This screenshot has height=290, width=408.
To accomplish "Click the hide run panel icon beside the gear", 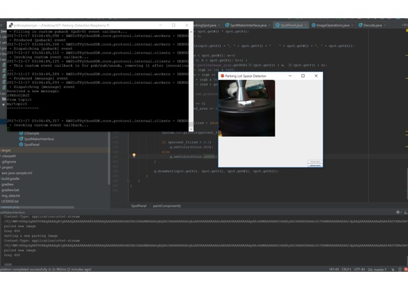I will 406,213.
